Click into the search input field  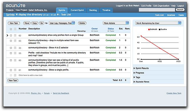(x=157, y=10)
